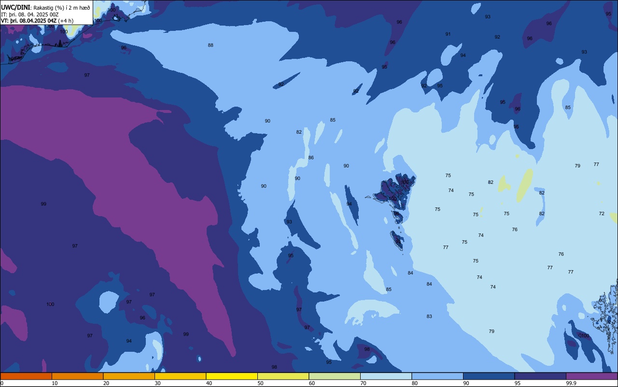Pick the yellow-green 50–60 legend swatch
Screen dimensions: 618x387
283,376
